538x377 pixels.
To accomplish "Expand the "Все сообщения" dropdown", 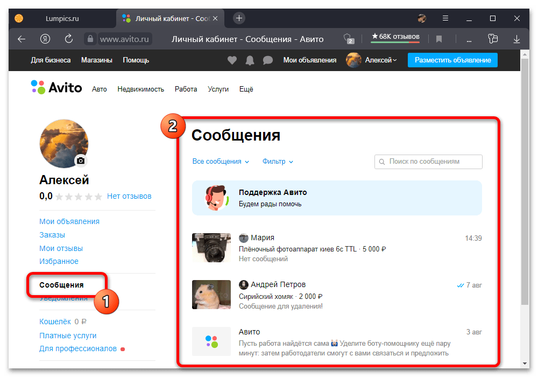I will click(221, 162).
